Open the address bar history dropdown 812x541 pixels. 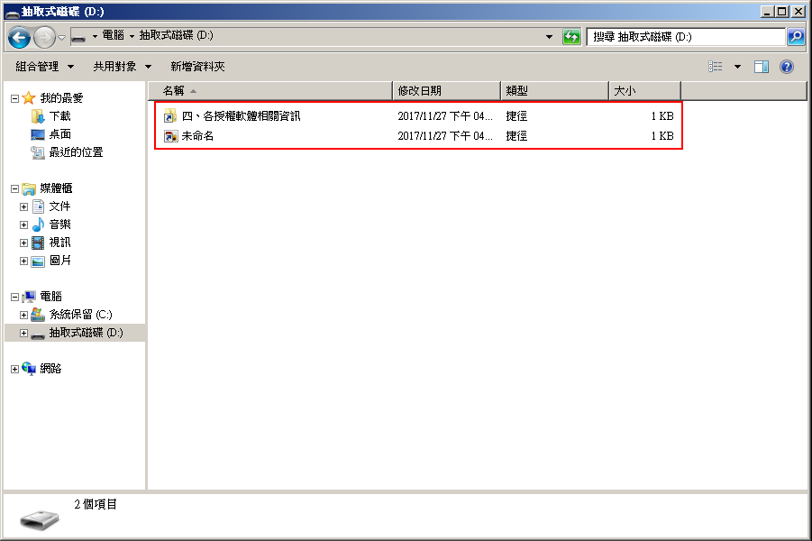[550, 37]
